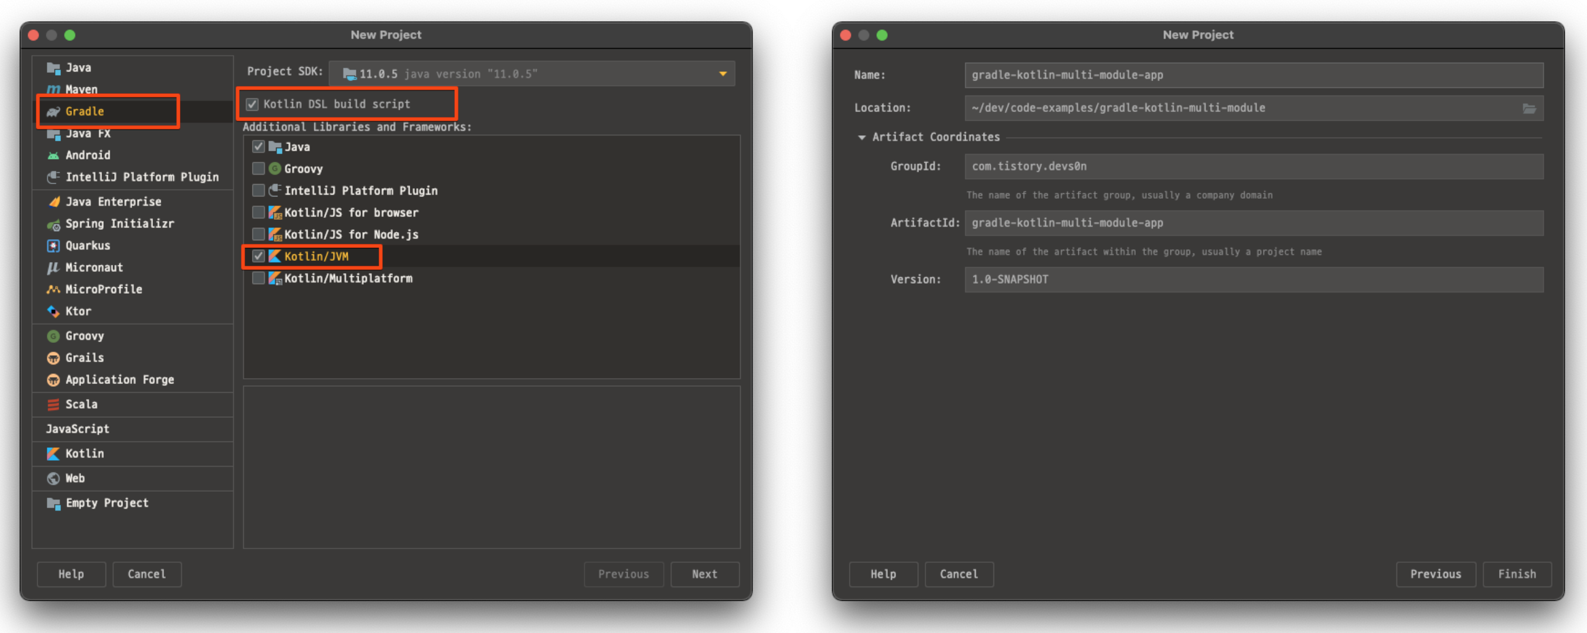Collapse the Artifact Coordinates section
This screenshot has width=1587, height=633.
[x=861, y=138]
